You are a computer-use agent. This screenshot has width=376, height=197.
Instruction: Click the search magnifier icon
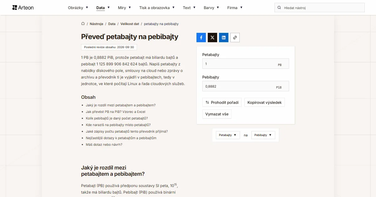click(x=279, y=8)
